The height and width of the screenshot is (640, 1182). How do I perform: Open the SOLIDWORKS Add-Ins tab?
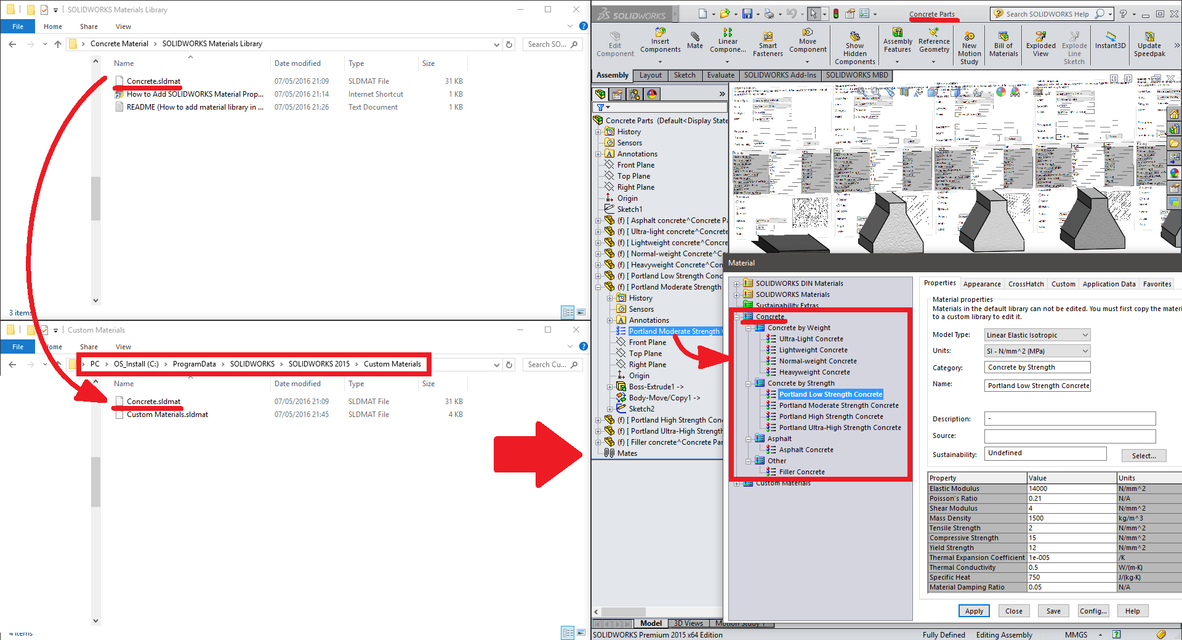tap(779, 75)
